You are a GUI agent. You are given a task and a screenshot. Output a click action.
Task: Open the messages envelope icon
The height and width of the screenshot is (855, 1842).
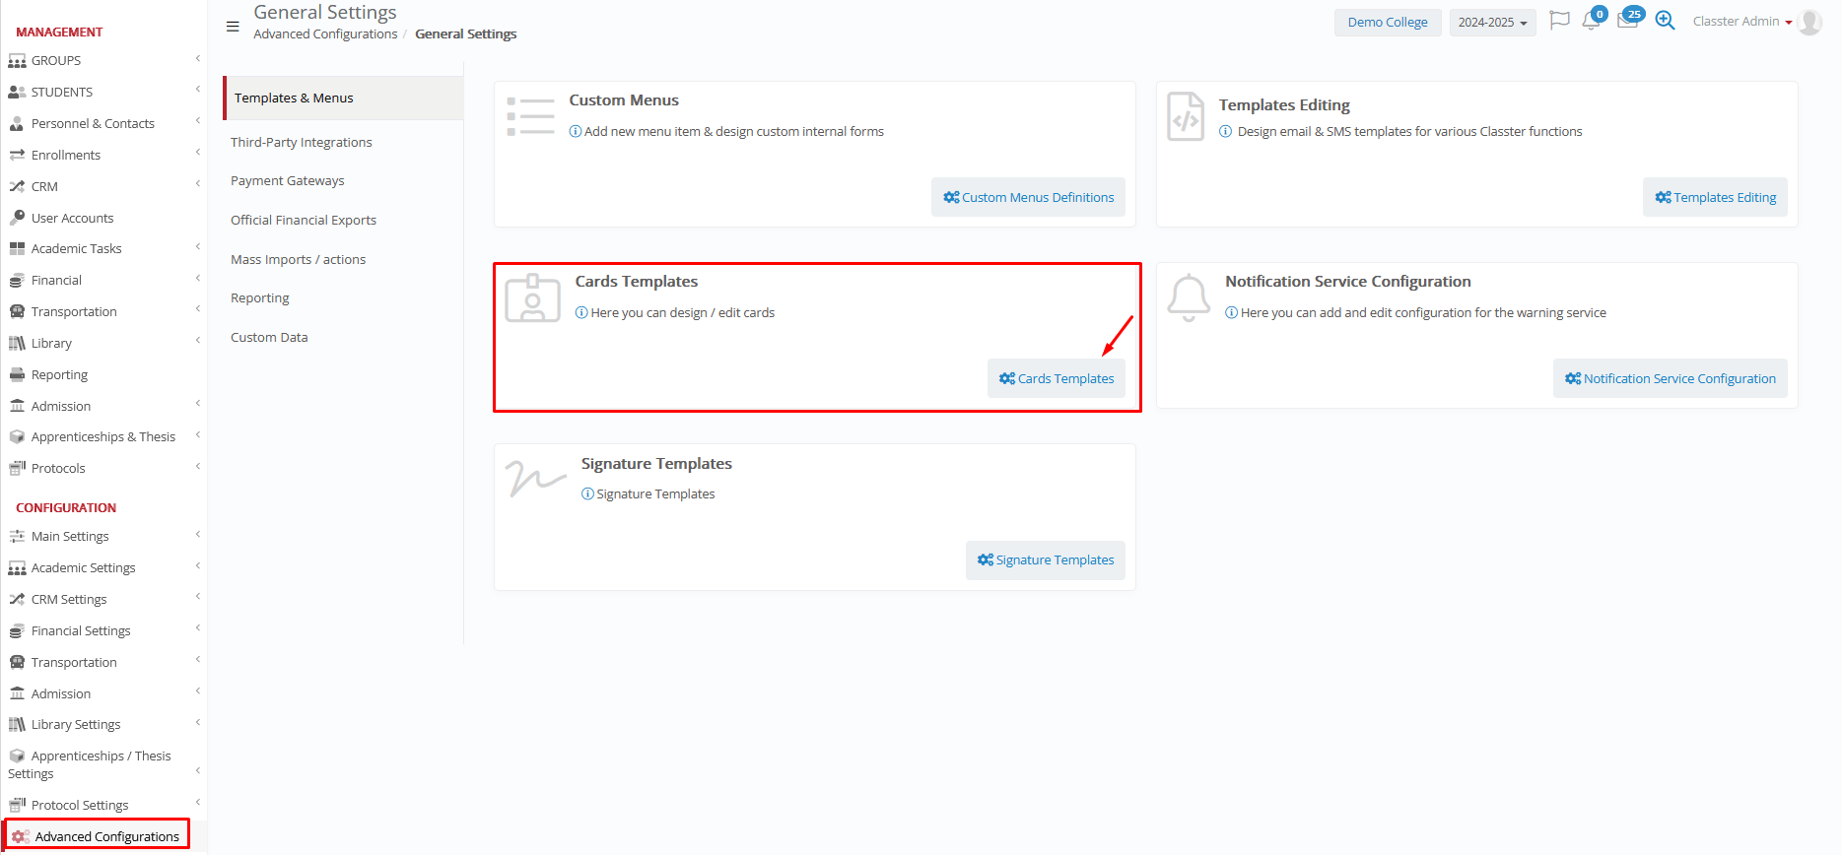(x=1627, y=21)
